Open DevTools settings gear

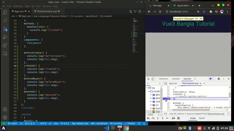[x=219, y=79]
